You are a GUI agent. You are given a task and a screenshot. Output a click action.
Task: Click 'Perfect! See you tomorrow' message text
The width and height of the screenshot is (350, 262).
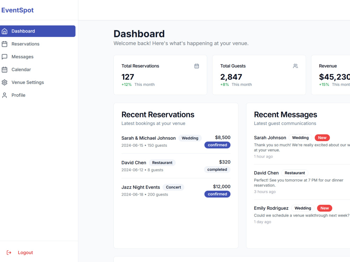coord(299,183)
